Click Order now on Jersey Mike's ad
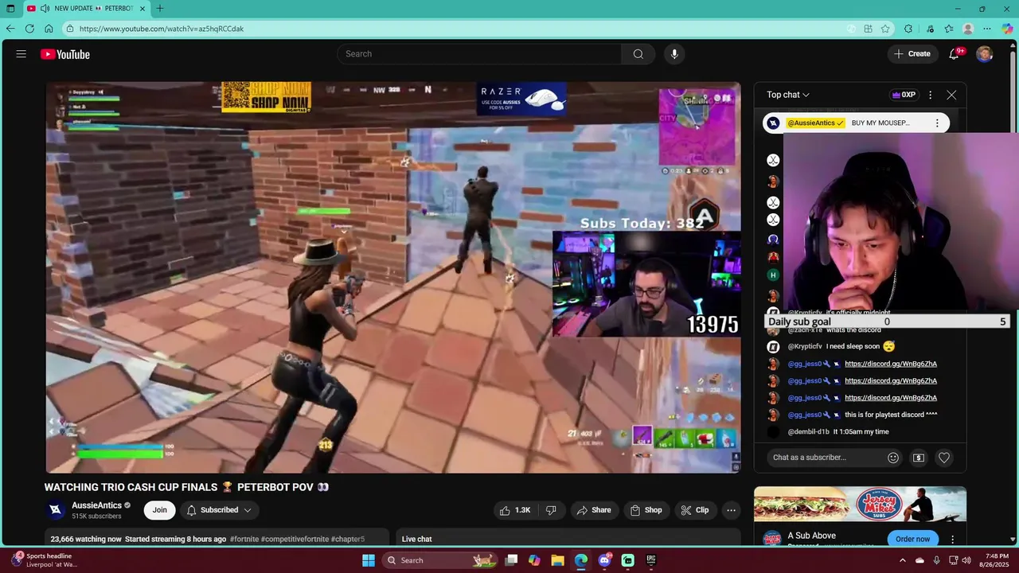The height and width of the screenshot is (573, 1019). click(x=912, y=539)
